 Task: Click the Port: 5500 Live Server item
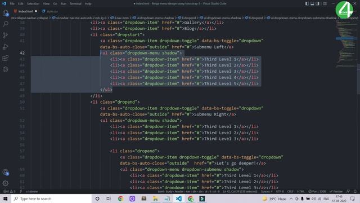point(317,192)
